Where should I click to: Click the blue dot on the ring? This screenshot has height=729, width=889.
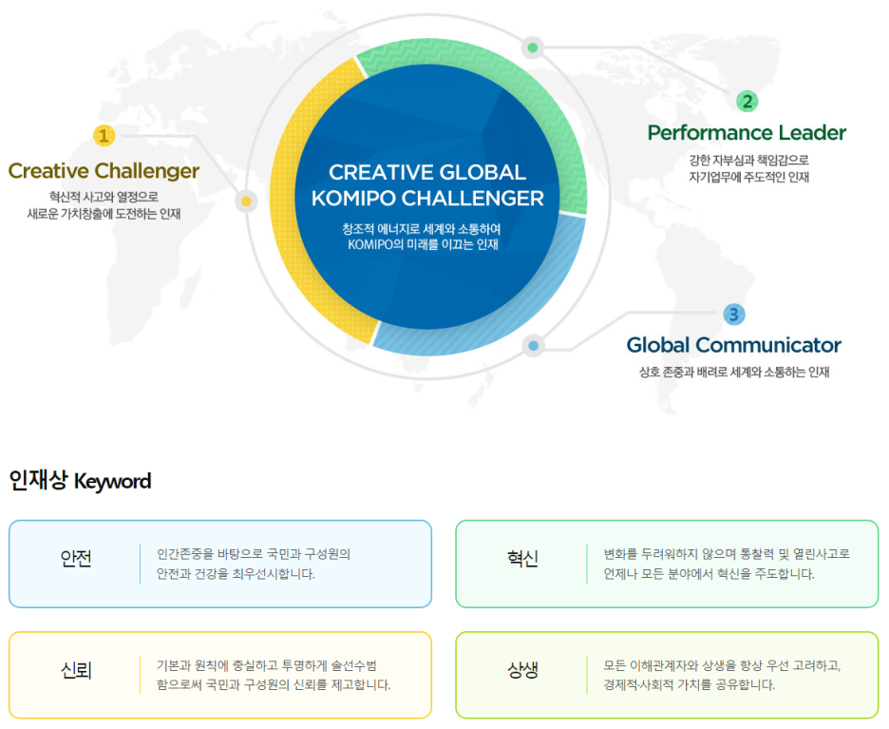(x=534, y=346)
